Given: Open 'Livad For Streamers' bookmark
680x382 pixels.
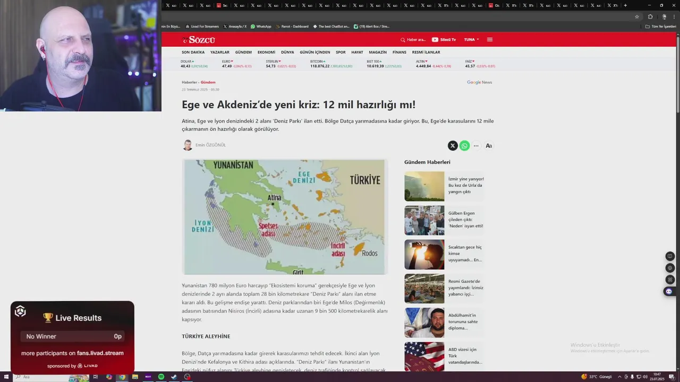Looking at the screenshot, I should tap(202, 26).
